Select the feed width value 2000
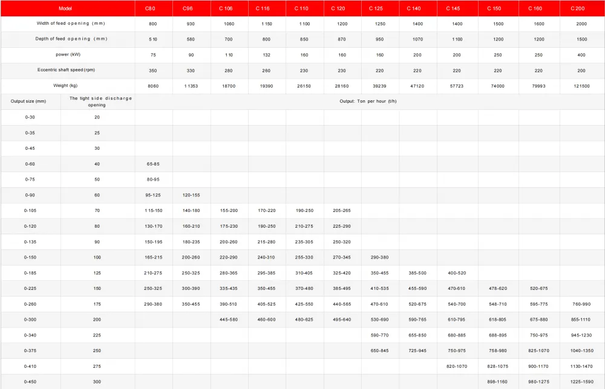Image resolution: width=605 pixels, height=389 pixels. (x=581, y=24)
